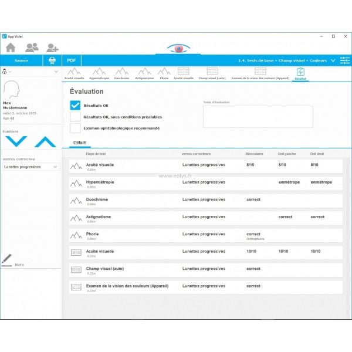Check Résultats OK, sous conditions préalables
Image resolution: width=352 pixels, height=352 pixels.
(75, 117)
